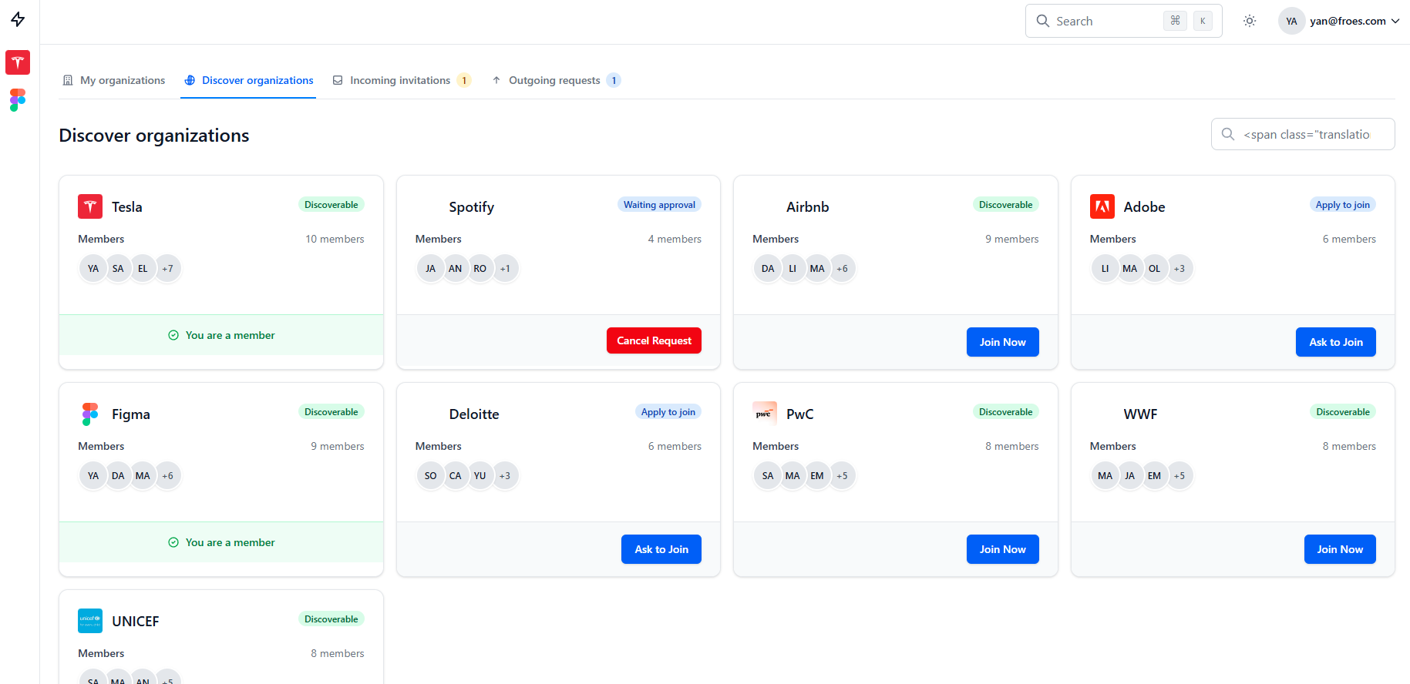The width and height of the screenshot is (1410, 684).
Task: Click the OL member avatar on Adobe card
Action: [1154, 269]
